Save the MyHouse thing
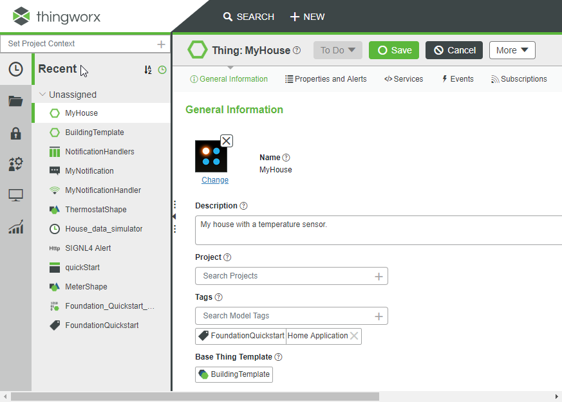The height and width of the screenshot is (402, 562). click(x=394, y=50)
